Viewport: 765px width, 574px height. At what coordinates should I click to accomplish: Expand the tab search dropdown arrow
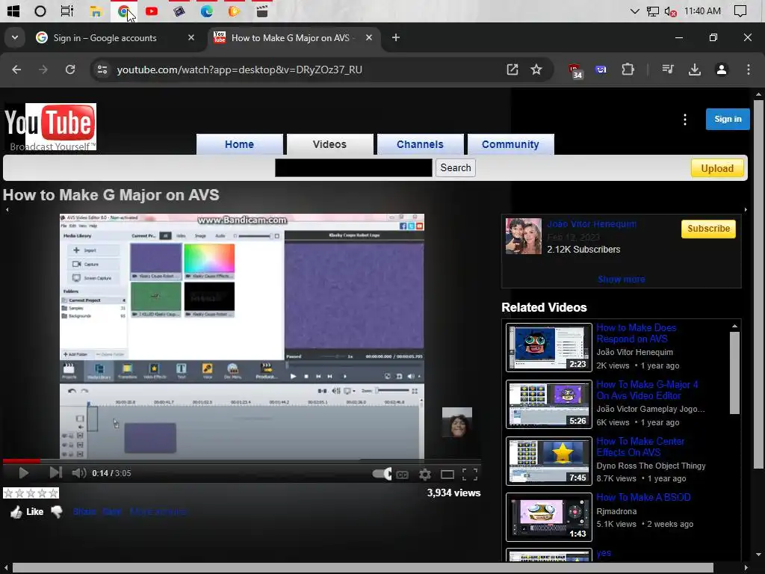[15, 37]
